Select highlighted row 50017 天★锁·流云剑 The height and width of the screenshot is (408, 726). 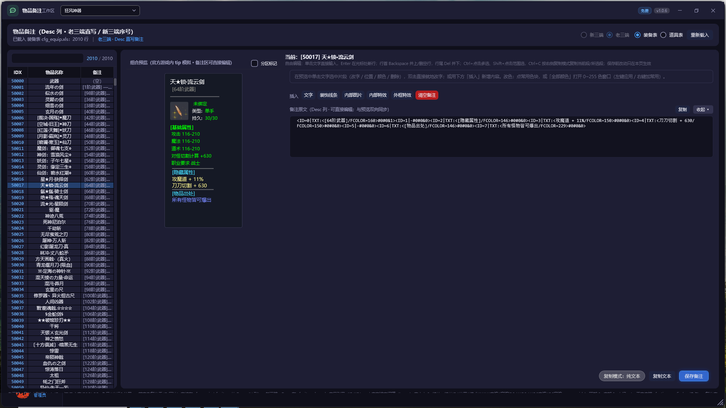60,185
